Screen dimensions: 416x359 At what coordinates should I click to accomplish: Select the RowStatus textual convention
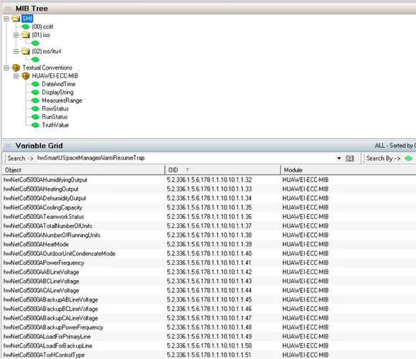click(55, 108)
